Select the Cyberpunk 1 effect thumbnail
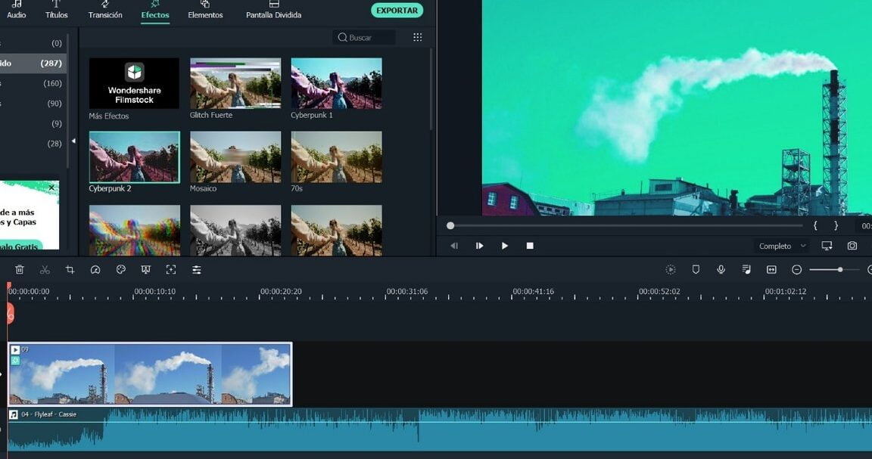 (336, 84)
